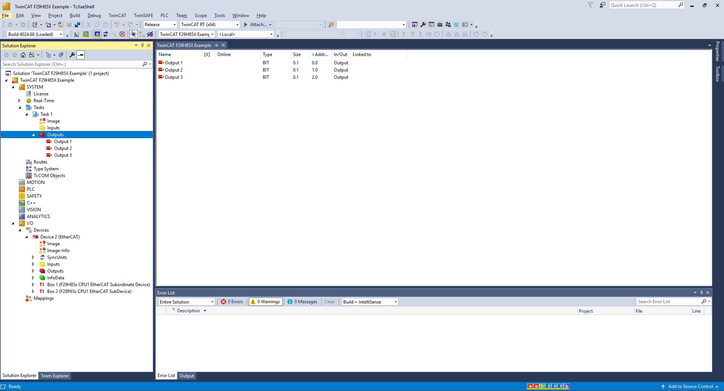724x391 pixels.
Task: Open the Entire Solution scope dropdown
Action: coord(186,302)
